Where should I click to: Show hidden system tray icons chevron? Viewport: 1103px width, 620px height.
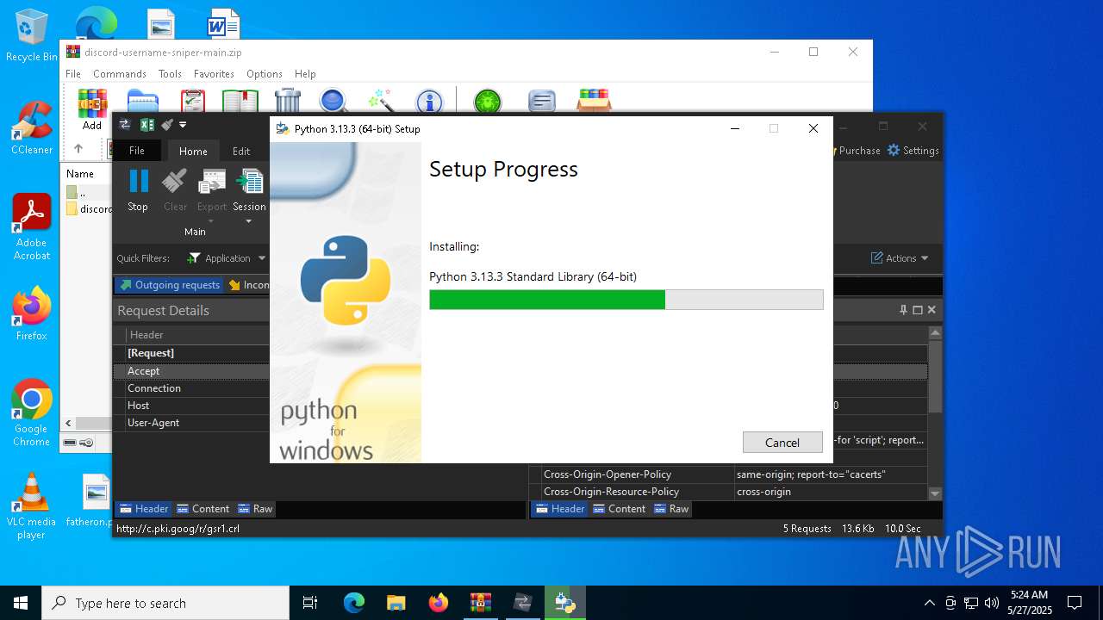click(x=929, y=603)
